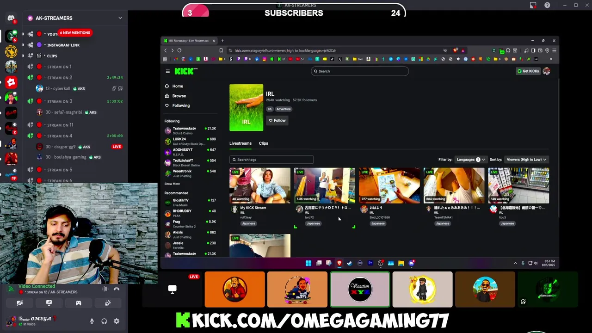Select the Vacation XYZ stream avatar tile

tap(360, 290)
